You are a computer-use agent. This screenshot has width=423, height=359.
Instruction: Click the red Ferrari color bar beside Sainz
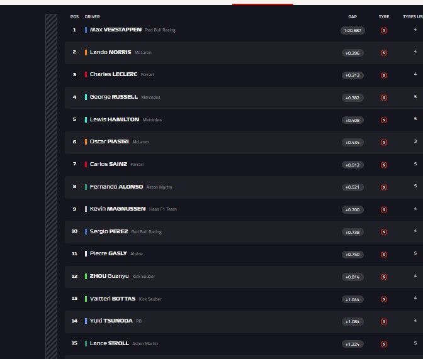click(x=86, y=164)
